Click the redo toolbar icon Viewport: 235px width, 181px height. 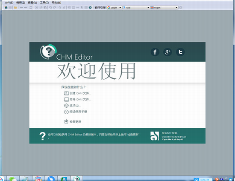(55, 8)
